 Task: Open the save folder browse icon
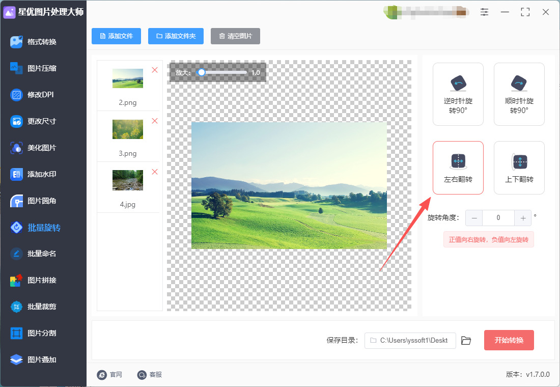(466, 341)
